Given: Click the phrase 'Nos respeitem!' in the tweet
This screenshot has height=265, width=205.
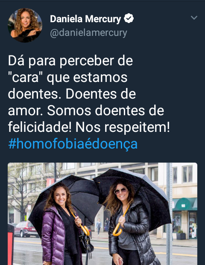Looking at the screenshot, I should pyautogui.click(x=123, y=127).
